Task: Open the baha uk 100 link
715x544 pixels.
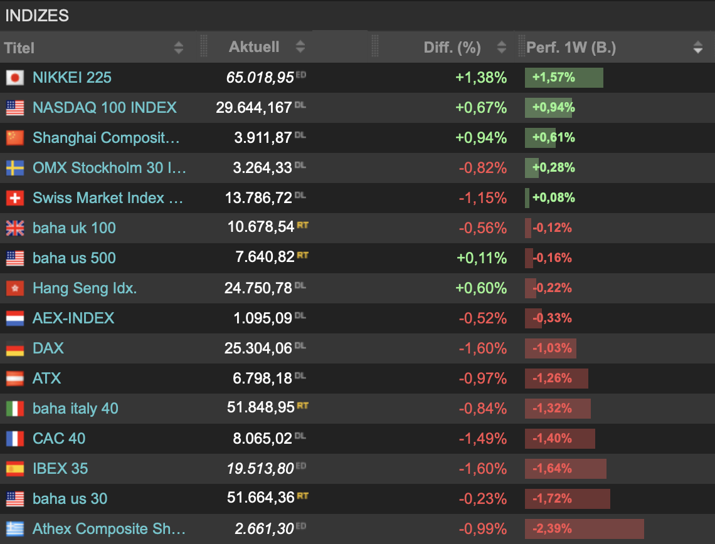Action: coord(75,228)
